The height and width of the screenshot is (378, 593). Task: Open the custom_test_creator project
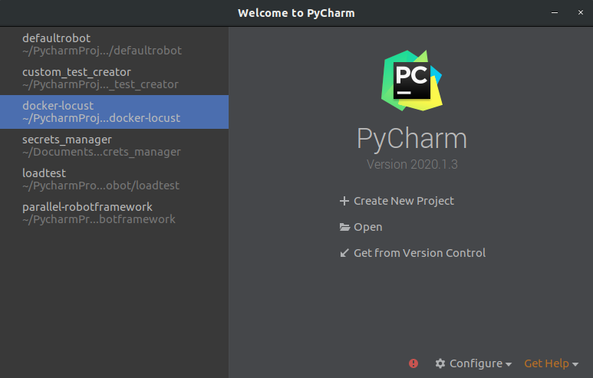[x=114, y=78]
